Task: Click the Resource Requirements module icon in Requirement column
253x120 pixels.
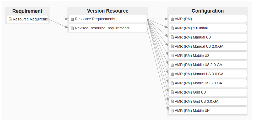Action: click(10, 19)
